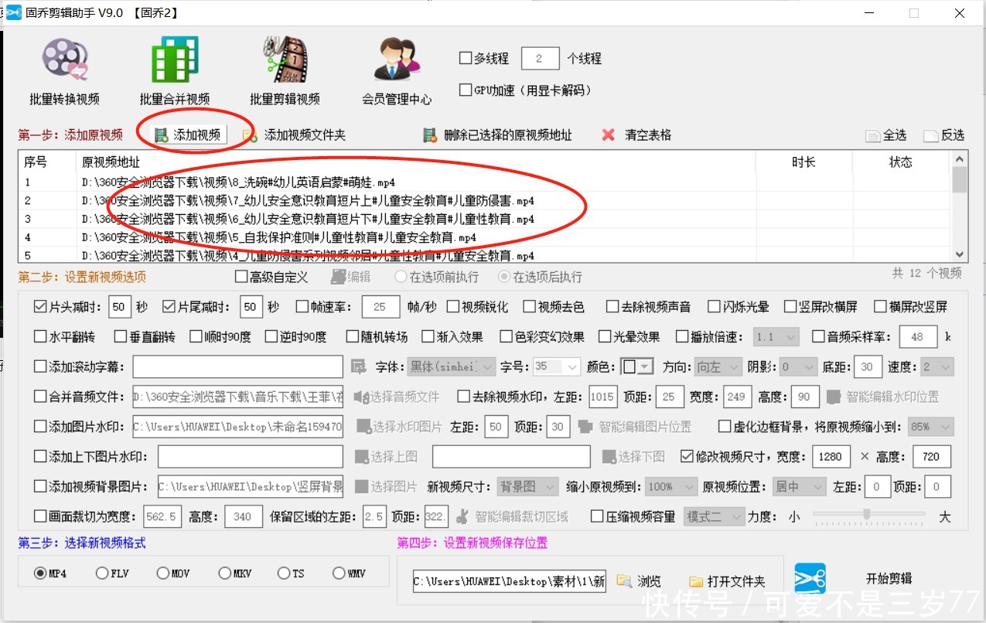
Task: Open the 字体 font dropdown showing 黑体
Action: (452, 366)
